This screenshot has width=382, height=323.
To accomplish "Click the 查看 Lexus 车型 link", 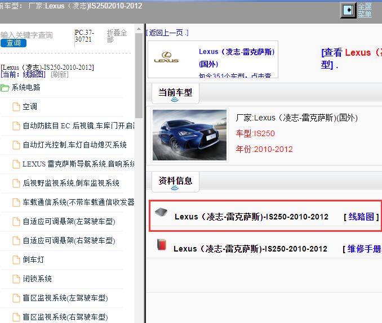I will click(x=351, y=59).
